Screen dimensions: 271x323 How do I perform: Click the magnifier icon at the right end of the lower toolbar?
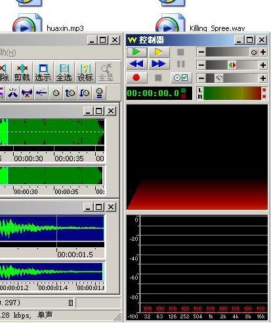click(99, 93)
